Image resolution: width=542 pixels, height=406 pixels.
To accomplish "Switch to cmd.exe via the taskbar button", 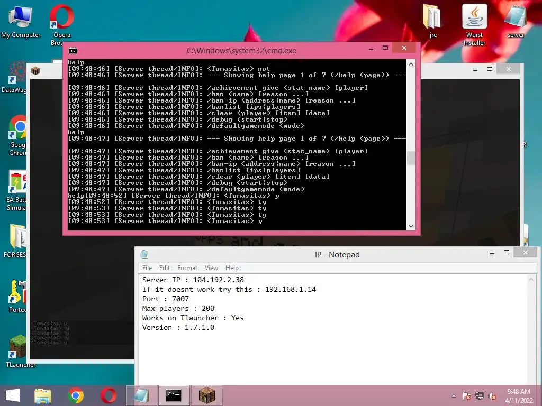I will click(174, 395).
